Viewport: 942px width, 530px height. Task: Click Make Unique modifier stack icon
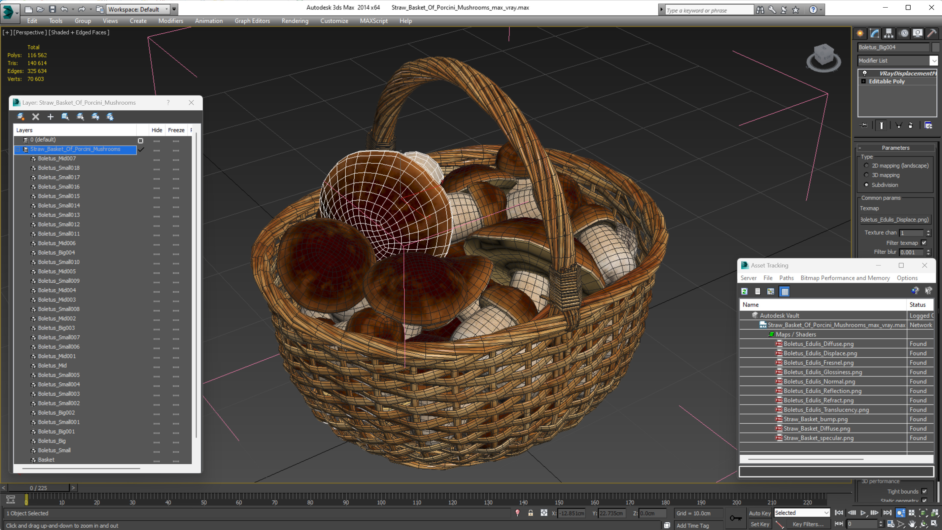tap(898, 125)
